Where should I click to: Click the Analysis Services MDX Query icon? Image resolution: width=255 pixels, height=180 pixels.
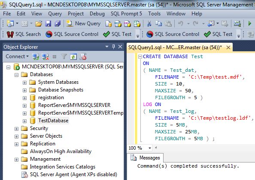click(x=118, y=24)
